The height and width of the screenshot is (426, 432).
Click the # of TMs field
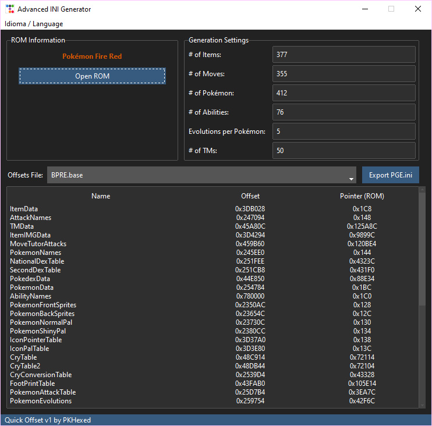344,151
